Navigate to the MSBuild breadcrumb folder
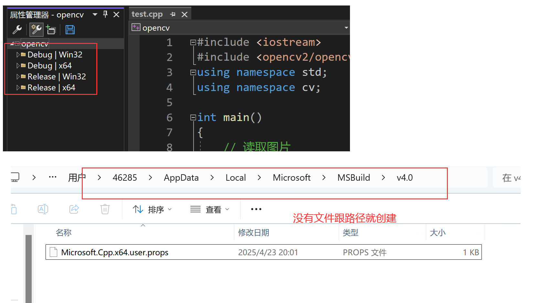 tap(354, 178)
